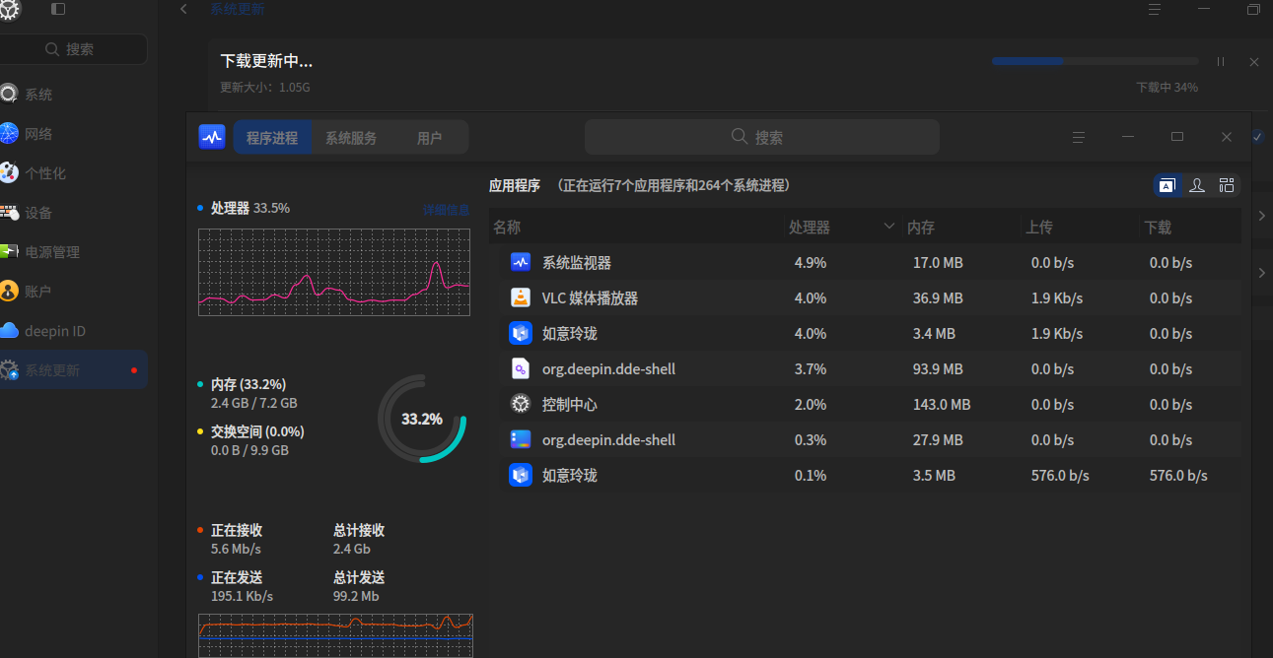This screenshot has height=658, width=1273.
Task: Open 账户 settings in sidebar
Action: click(74, 292)
